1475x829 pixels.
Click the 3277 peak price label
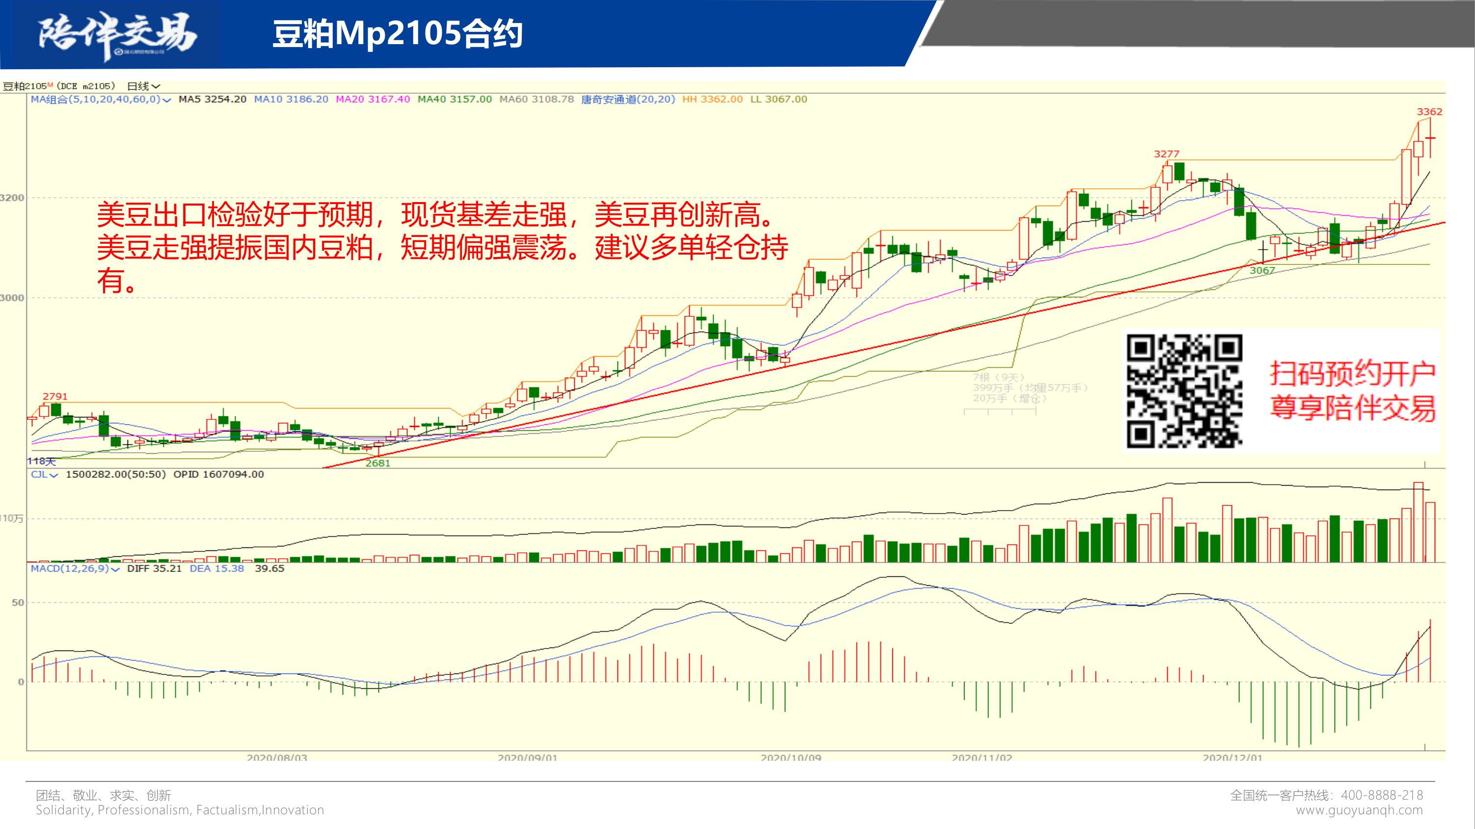click(1166, 155)
